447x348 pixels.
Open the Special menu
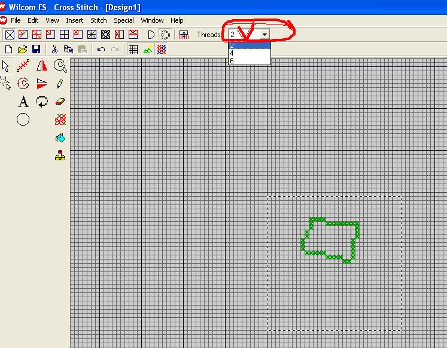tap(124, 20)
